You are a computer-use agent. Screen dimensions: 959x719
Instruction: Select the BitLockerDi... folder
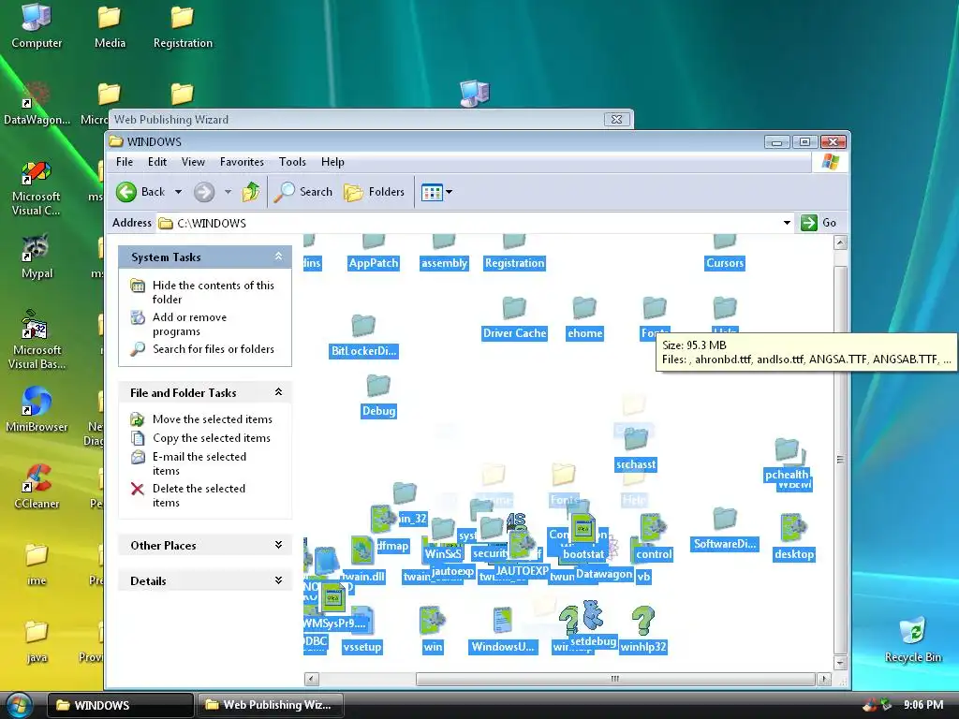click(x=363, y=336)
